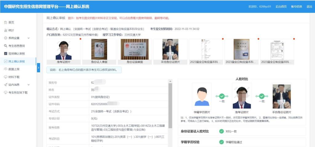The width and height of the screenshot is (315, 147).
Task: Open the 身份证国徽面 thumbnail
Action: 135,50
